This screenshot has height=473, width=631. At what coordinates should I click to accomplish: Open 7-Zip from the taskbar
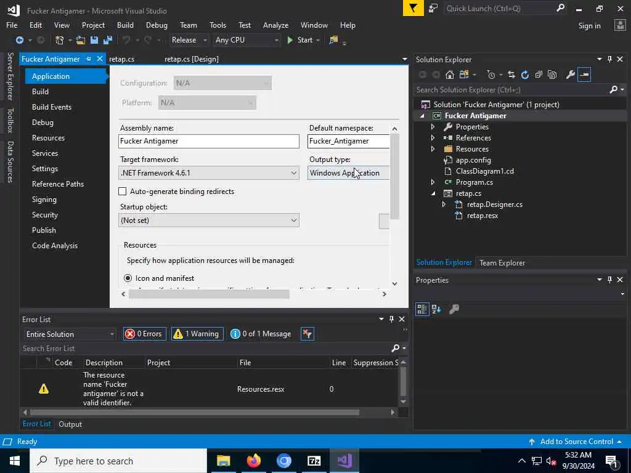point(314,461)
